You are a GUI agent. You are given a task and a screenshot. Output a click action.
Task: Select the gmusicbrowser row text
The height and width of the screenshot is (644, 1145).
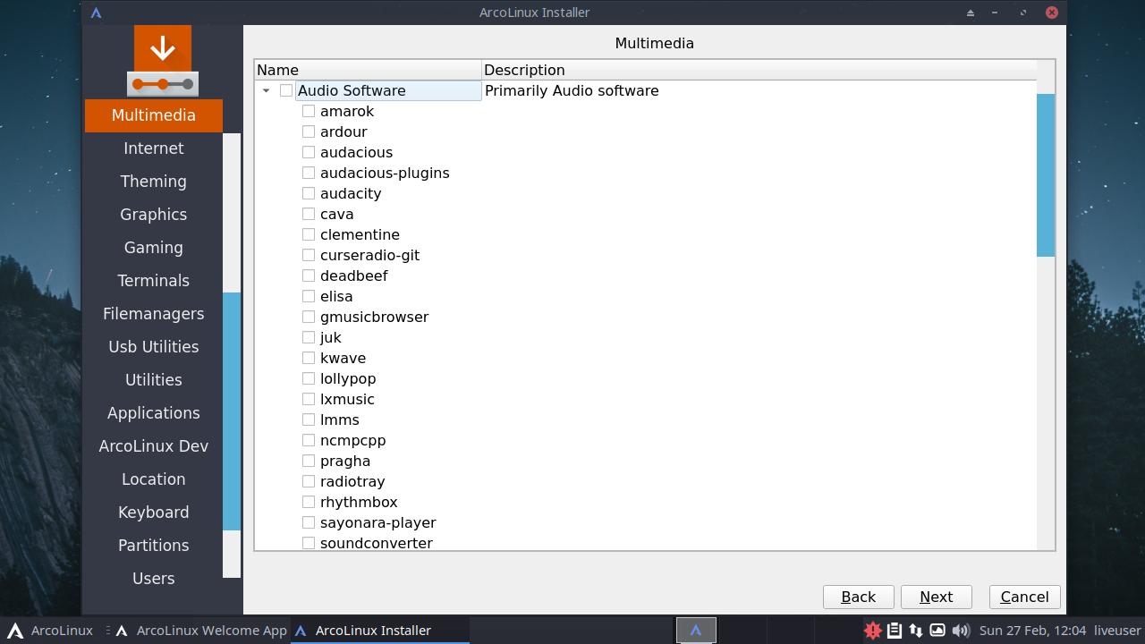point(374,317)
